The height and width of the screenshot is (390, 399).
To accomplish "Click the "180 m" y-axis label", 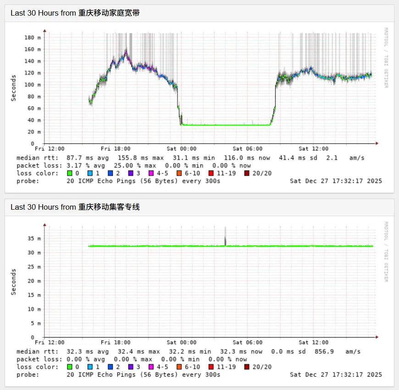I will click(33, 38).
